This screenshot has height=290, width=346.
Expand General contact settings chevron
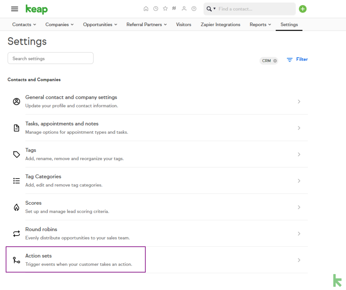click(299, 102)
